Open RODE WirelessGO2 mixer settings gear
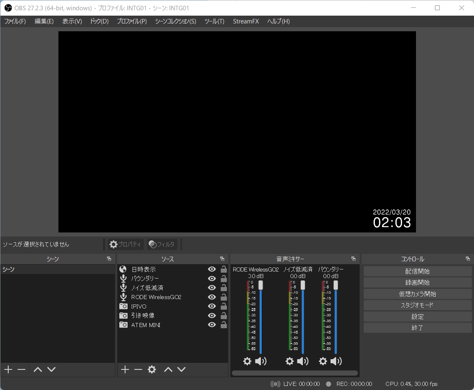The image size is (474, 390). tap(247, 361)
